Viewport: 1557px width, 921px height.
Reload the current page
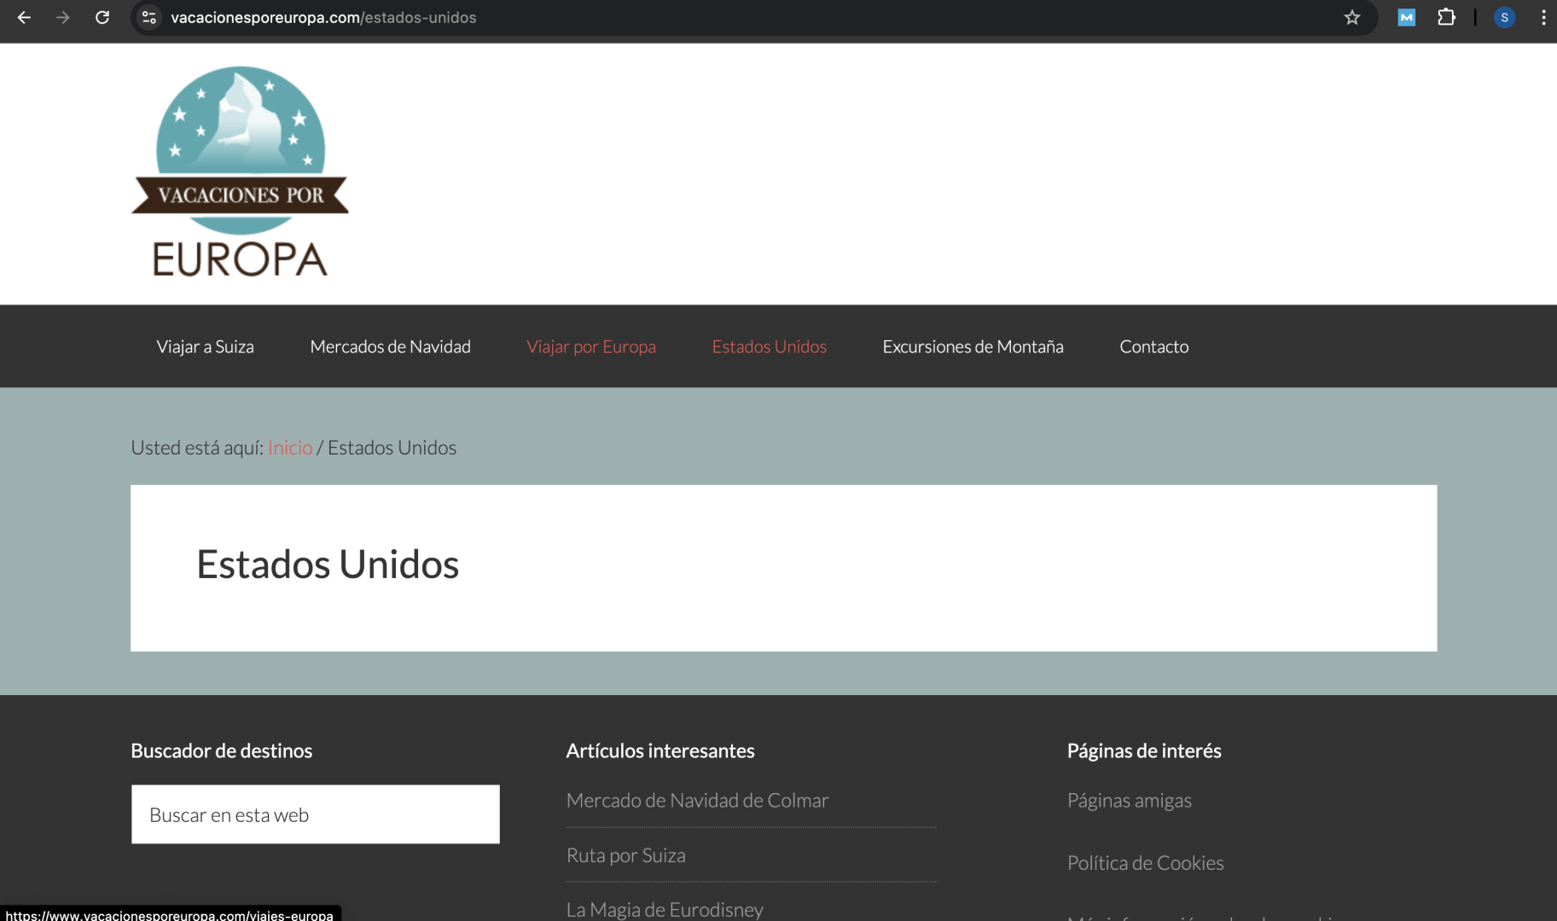[x=102, y=17]
